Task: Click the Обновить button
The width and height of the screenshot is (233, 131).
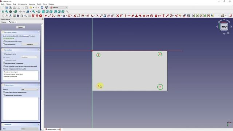Action: [30, 44]
